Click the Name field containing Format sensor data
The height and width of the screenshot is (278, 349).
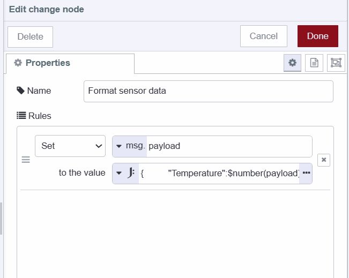(x=209, y=91)
